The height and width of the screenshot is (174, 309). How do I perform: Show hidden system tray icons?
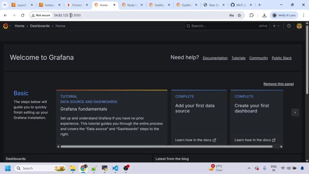249,168
